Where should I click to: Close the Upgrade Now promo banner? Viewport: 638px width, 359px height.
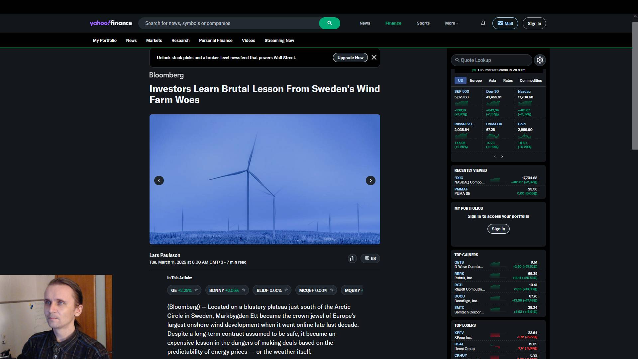374,58
